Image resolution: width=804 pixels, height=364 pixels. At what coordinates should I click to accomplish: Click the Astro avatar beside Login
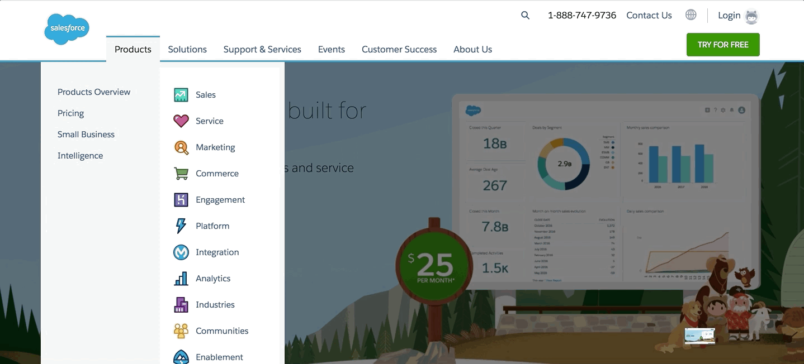pyautogui.click(x=752, y=16)
